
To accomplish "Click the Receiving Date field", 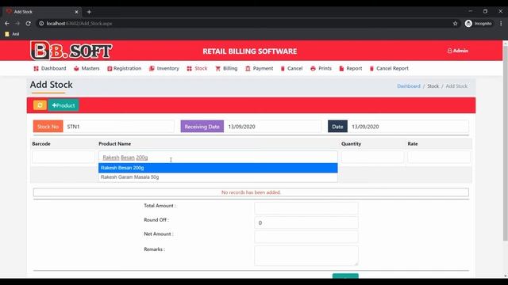I will [x=272, y=127].
